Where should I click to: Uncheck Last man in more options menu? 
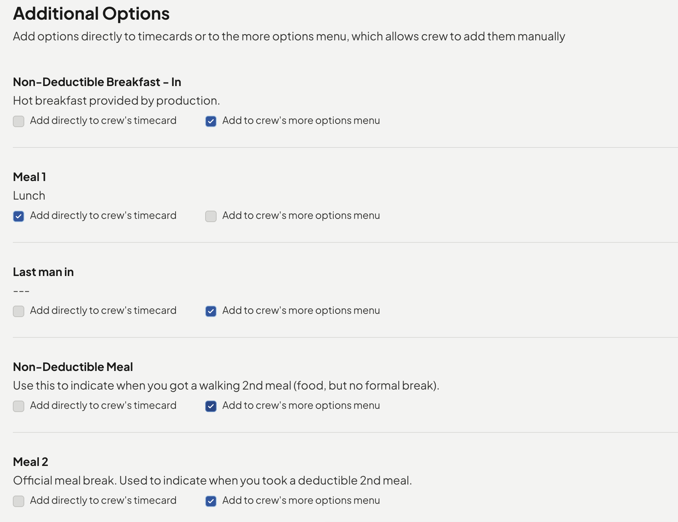click(x=211, y=311)
